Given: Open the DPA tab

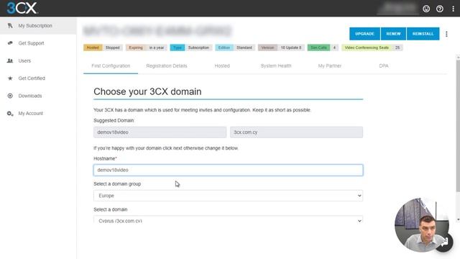Looking at the screenshot, I should pos(384,65).
